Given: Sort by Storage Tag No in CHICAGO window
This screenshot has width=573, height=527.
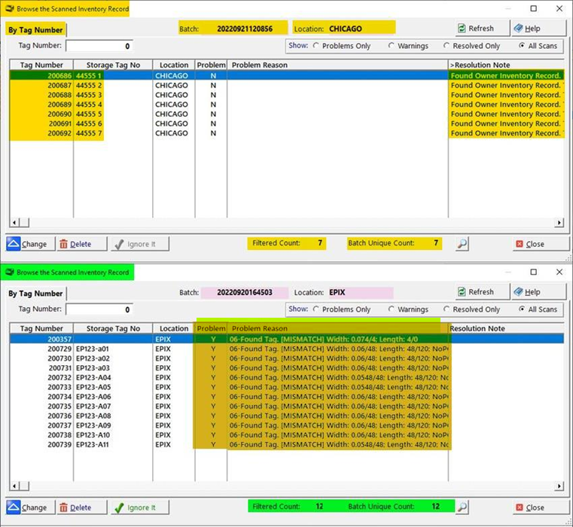Looking at the screenshot, I should (113, 65).
